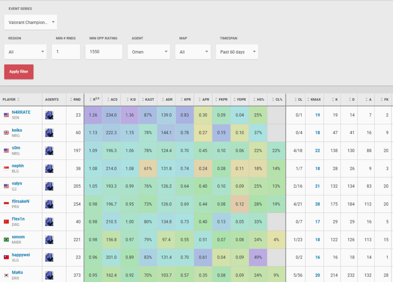The width and height of the screenshot is (393, 282).
Task: Click the sort arrows on the KAST column
Action: (142, 99)
